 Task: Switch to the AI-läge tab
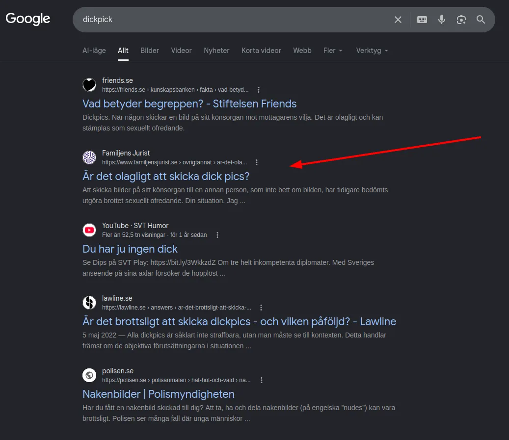coord(94,51)
